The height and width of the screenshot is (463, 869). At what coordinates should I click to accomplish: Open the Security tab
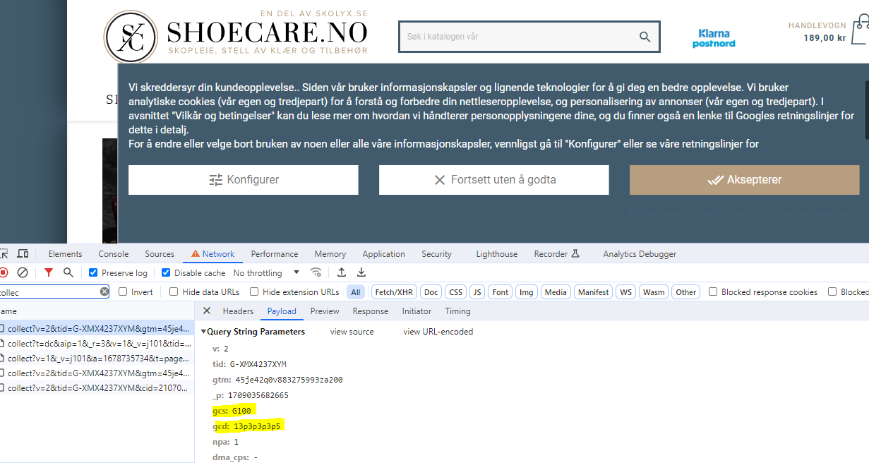pyautogui.click(x=437, y=254)
